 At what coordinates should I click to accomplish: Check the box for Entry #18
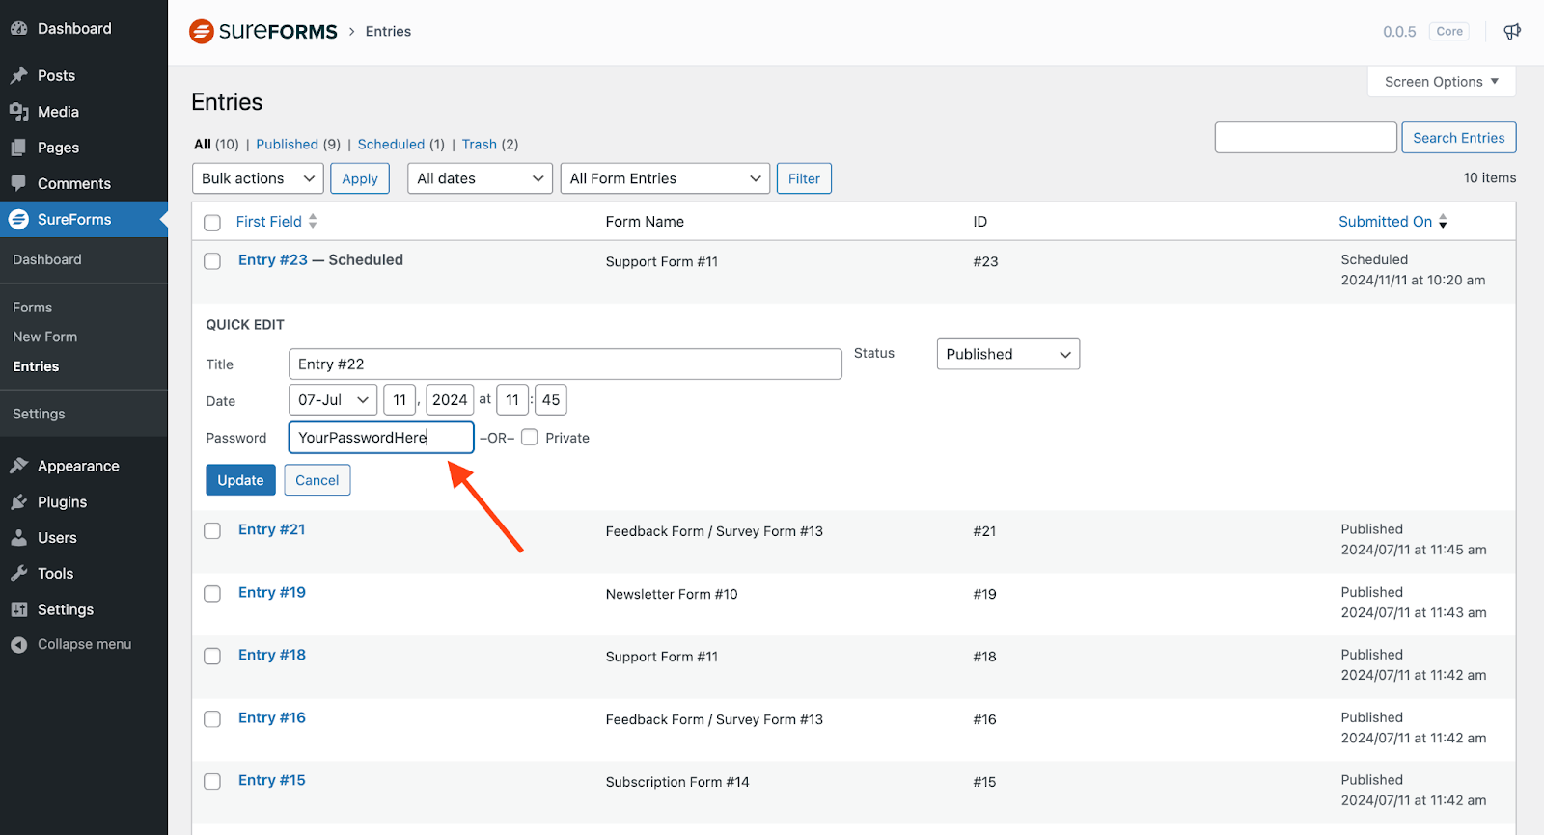pos(212,656)
